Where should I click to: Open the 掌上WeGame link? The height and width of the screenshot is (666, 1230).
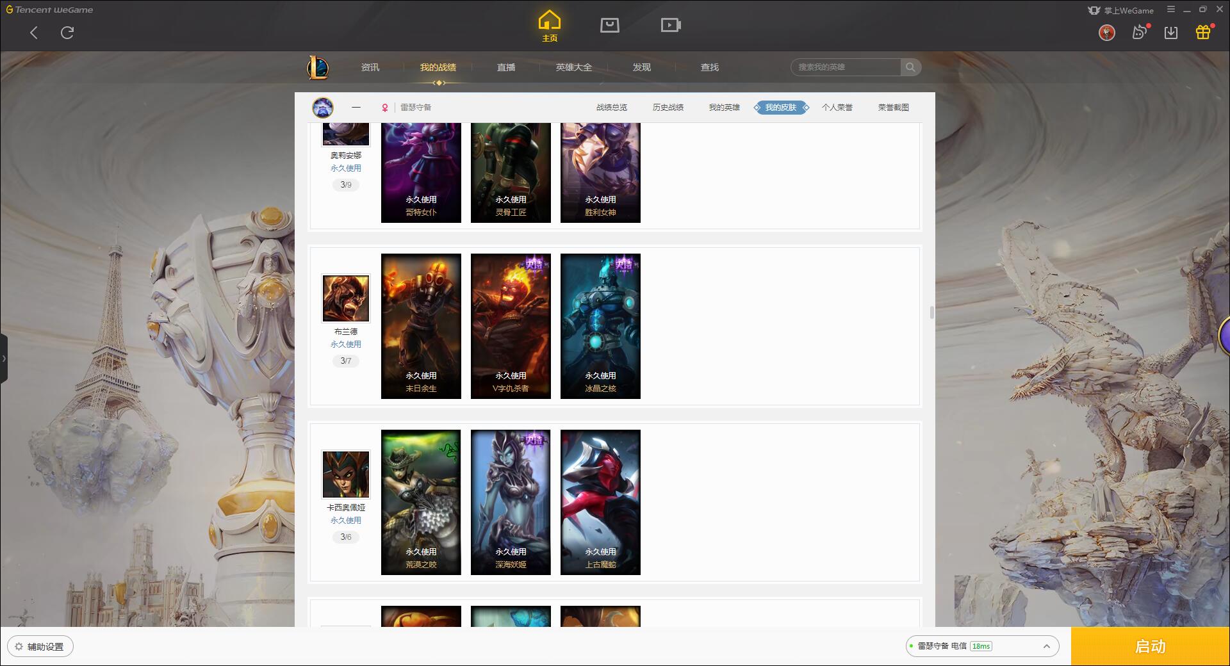click(1121, 10)
